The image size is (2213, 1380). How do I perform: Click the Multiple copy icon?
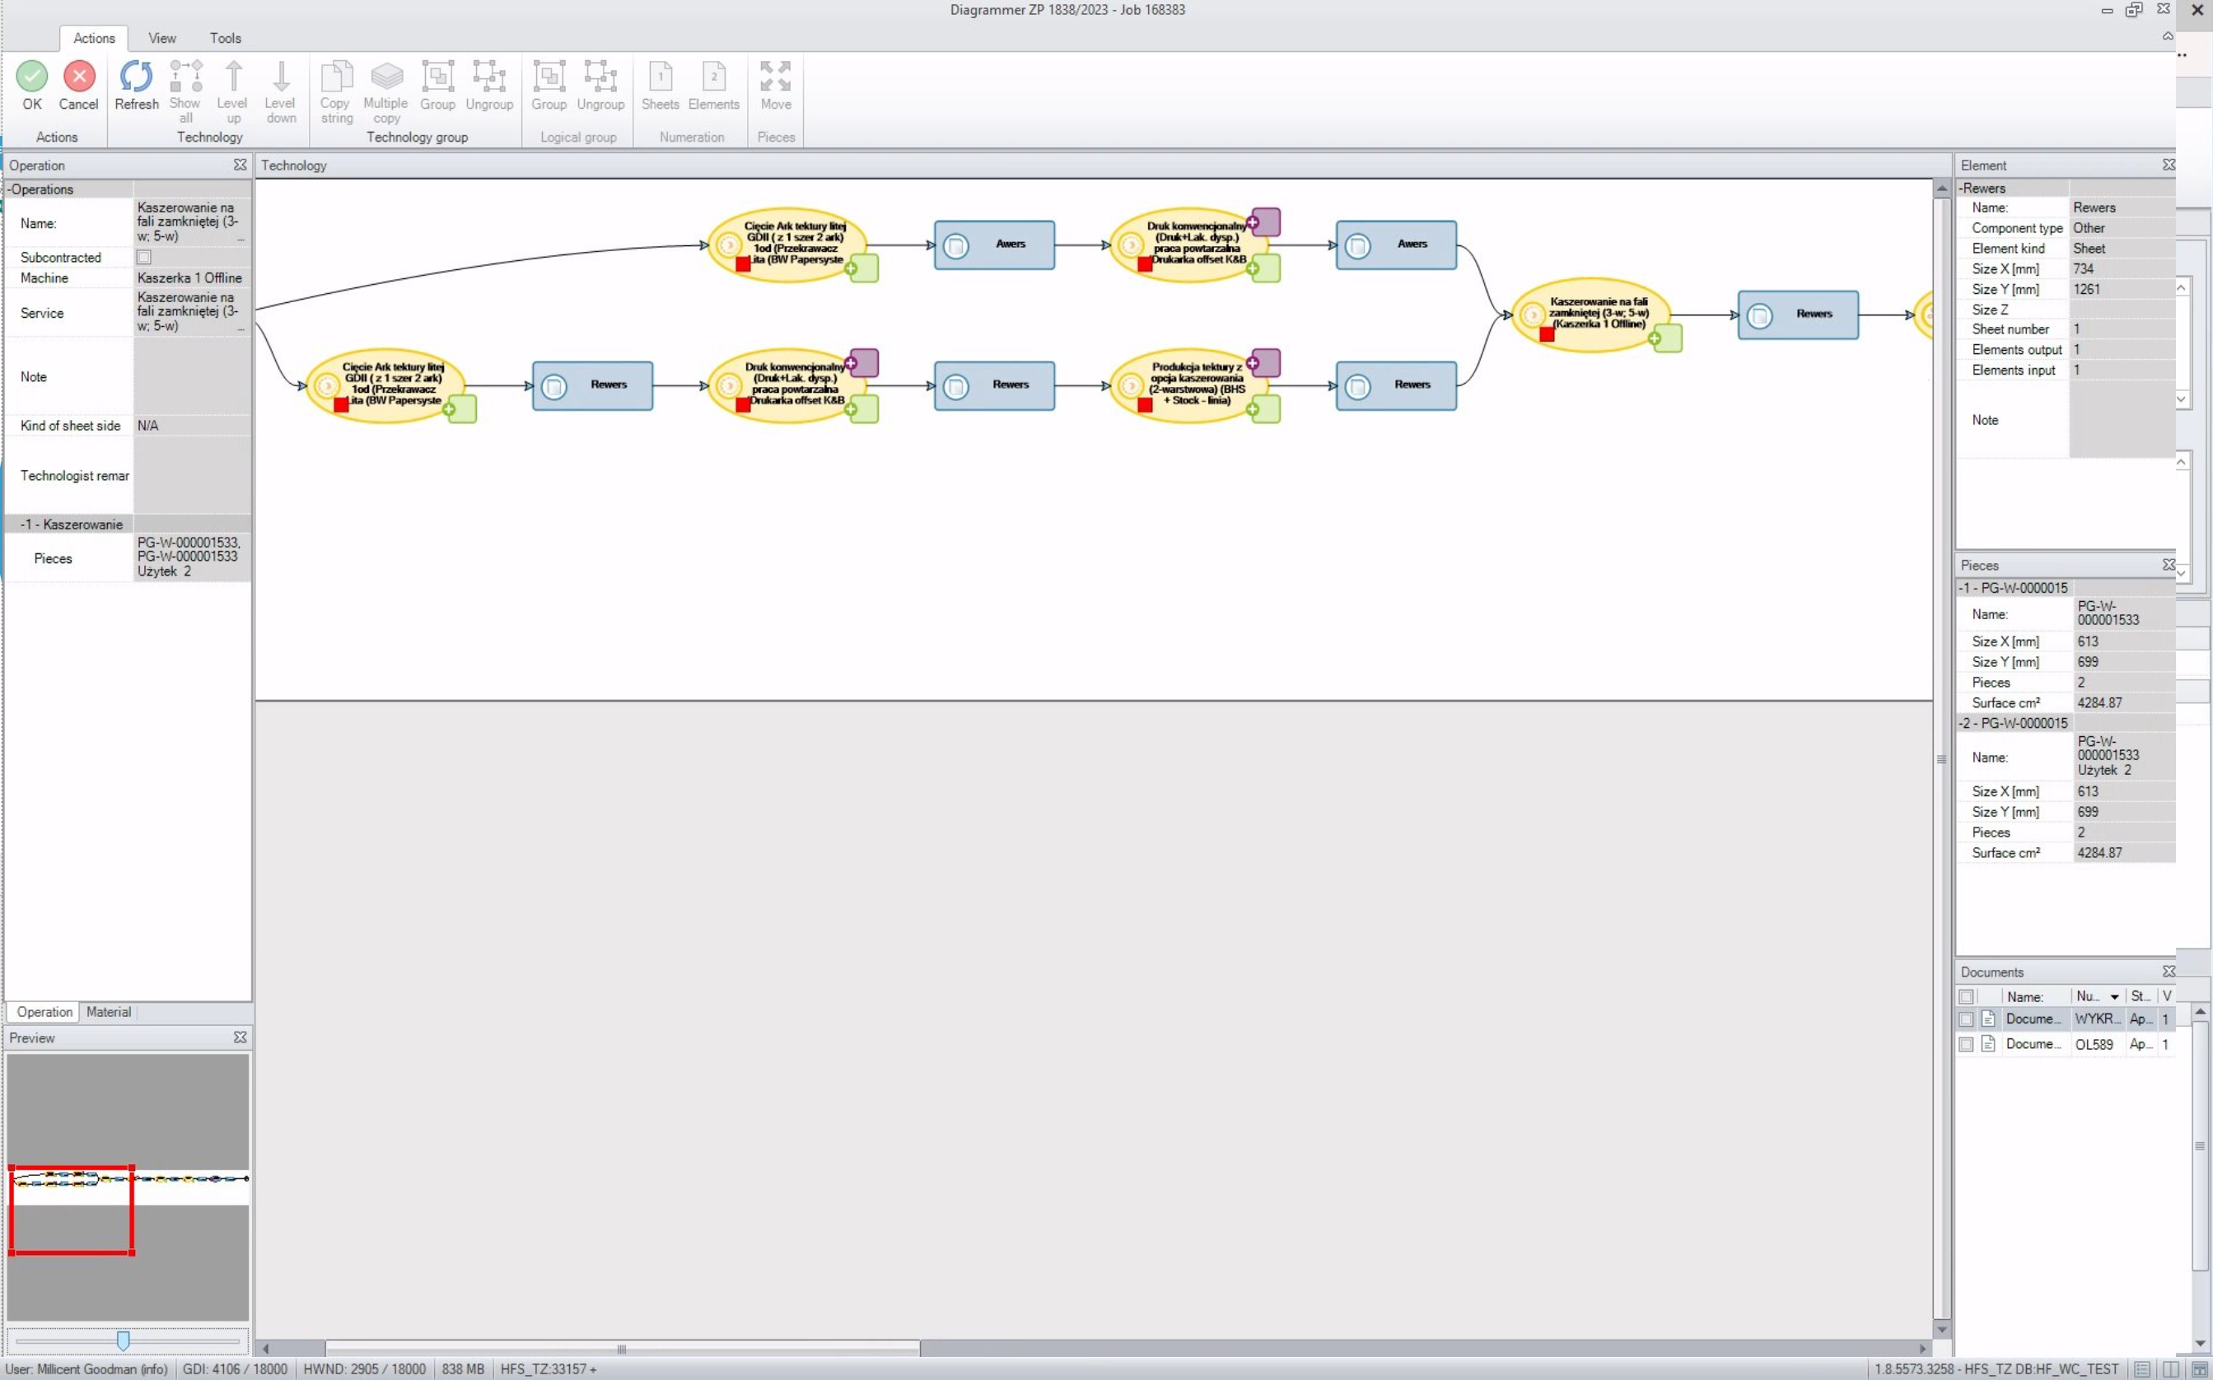386,86
